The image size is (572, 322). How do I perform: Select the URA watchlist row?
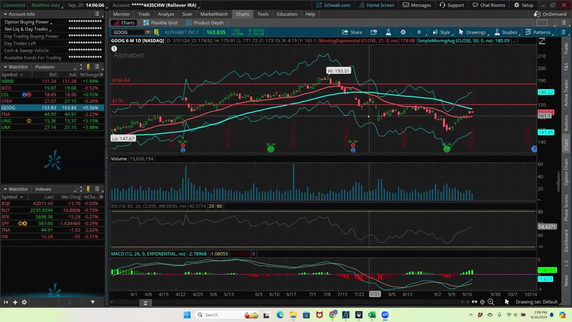[x=52, y=127]
